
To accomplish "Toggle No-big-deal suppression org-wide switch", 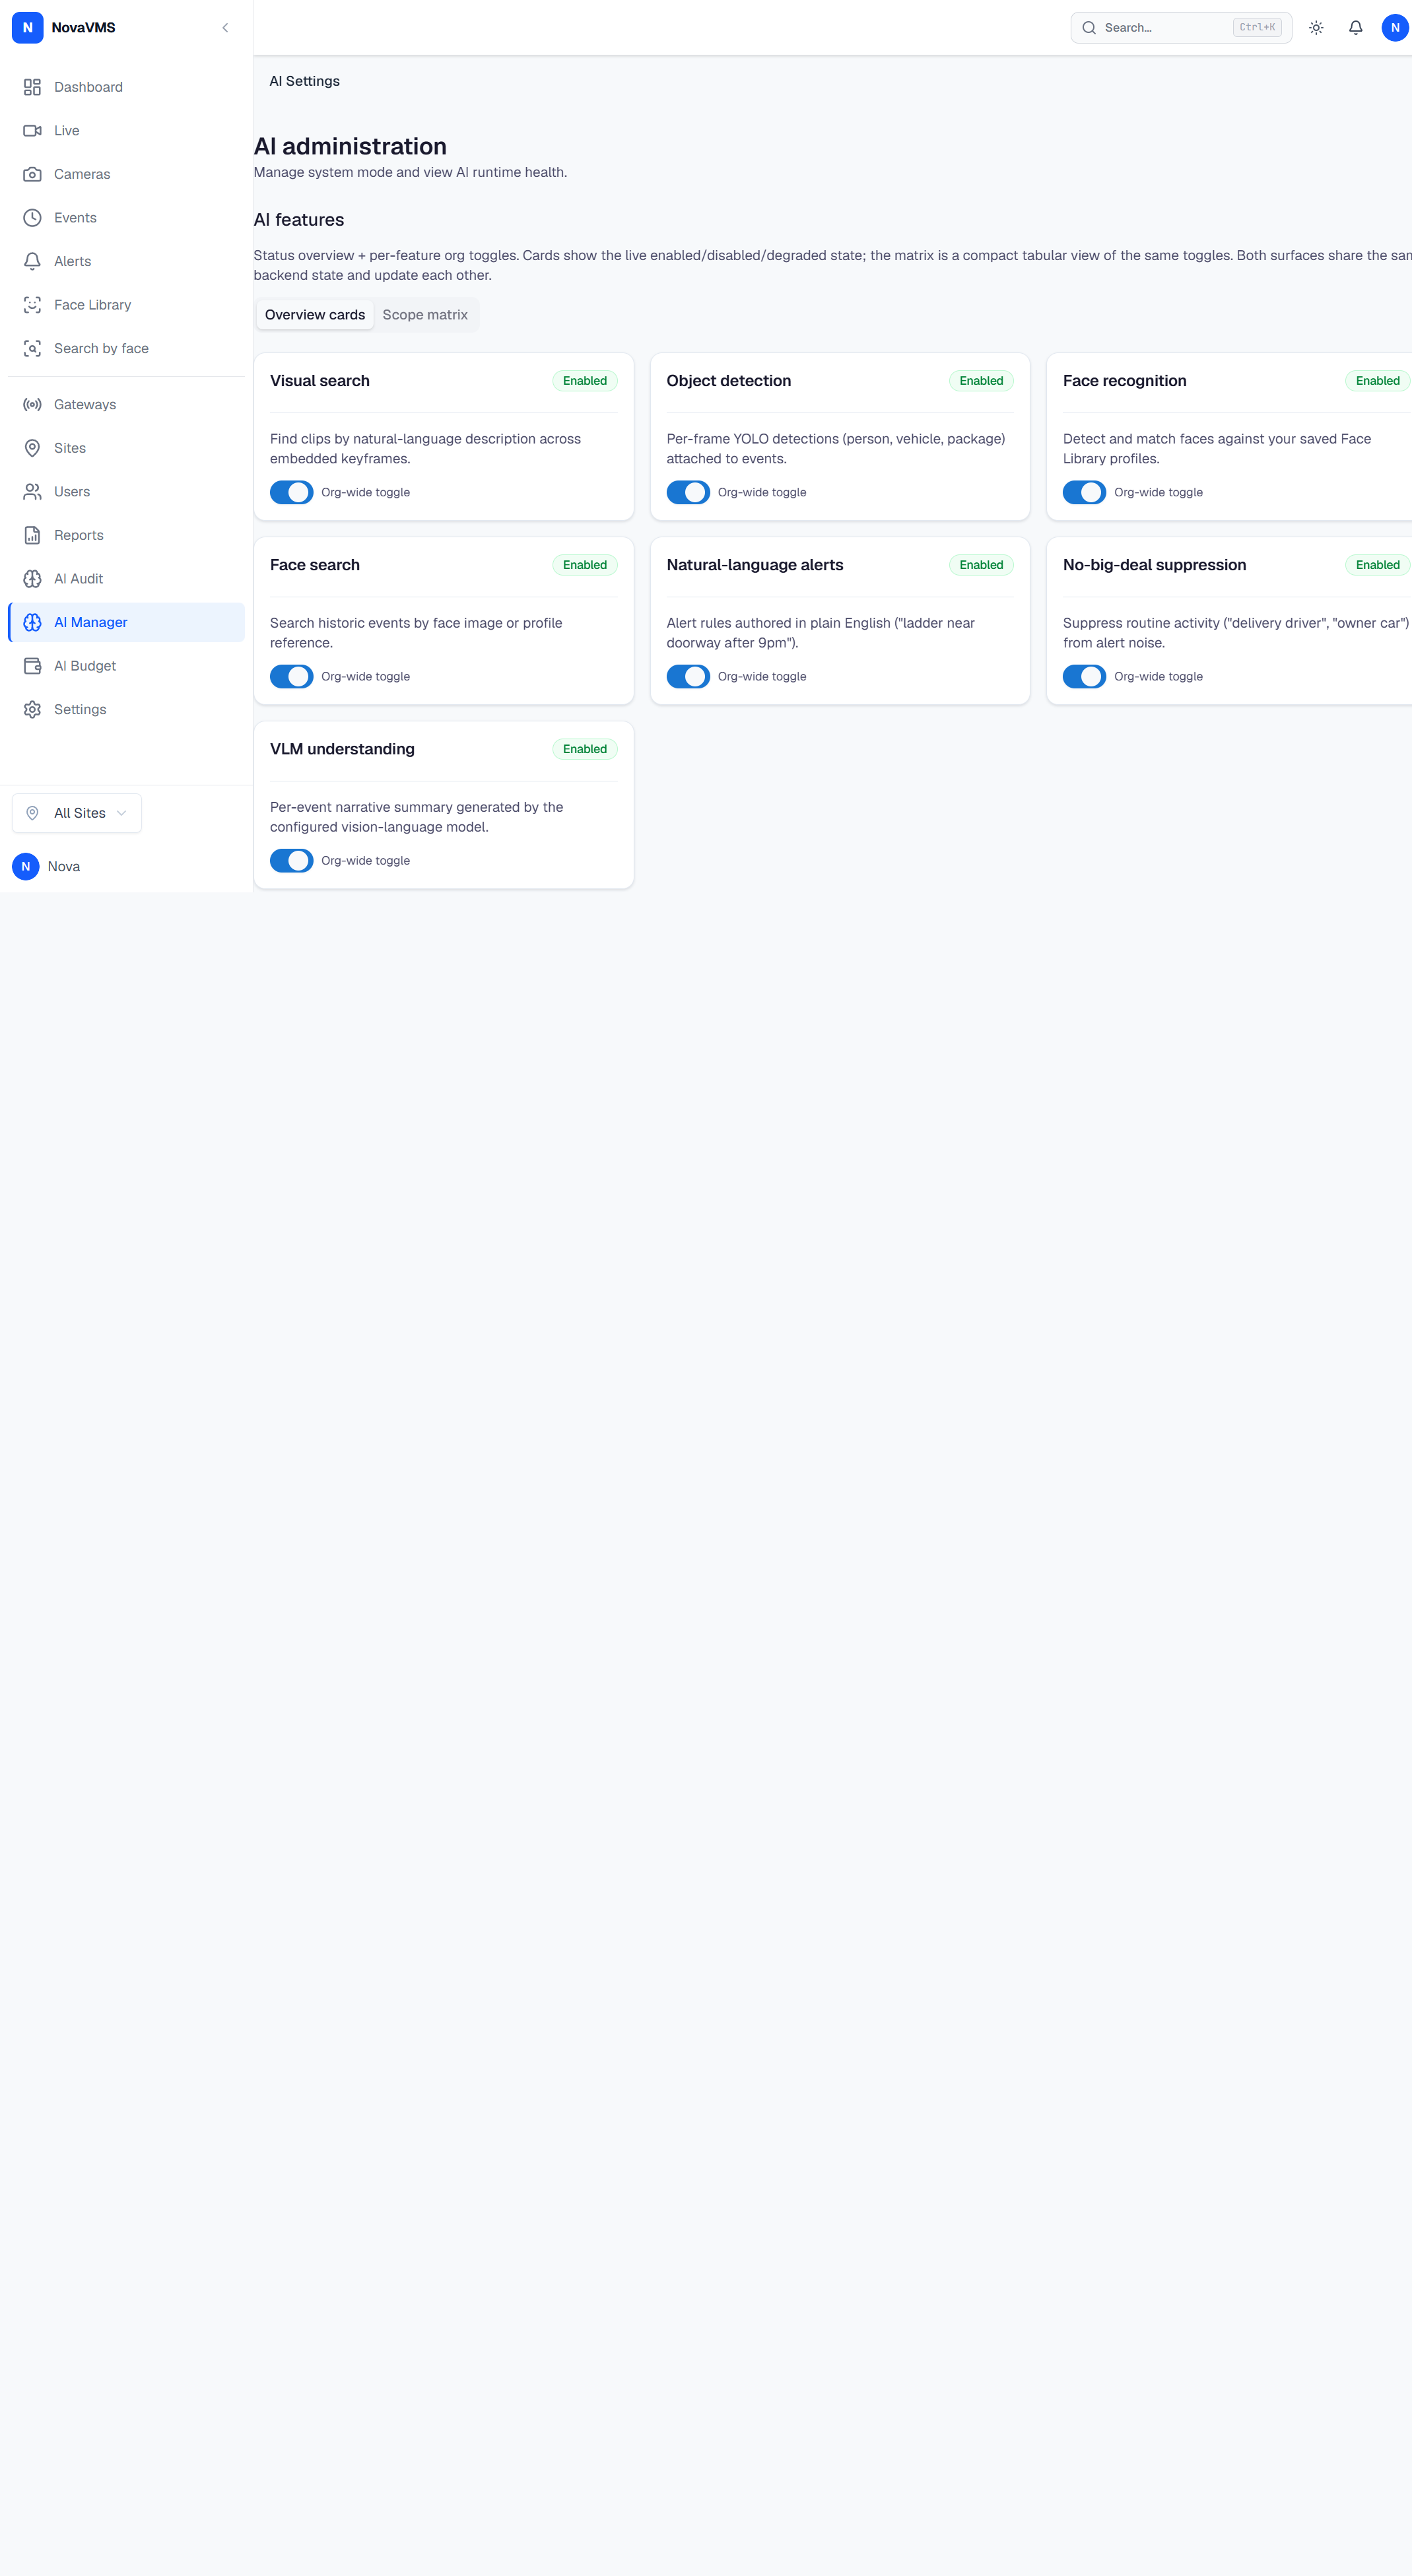I will [x=1084, y=677].
